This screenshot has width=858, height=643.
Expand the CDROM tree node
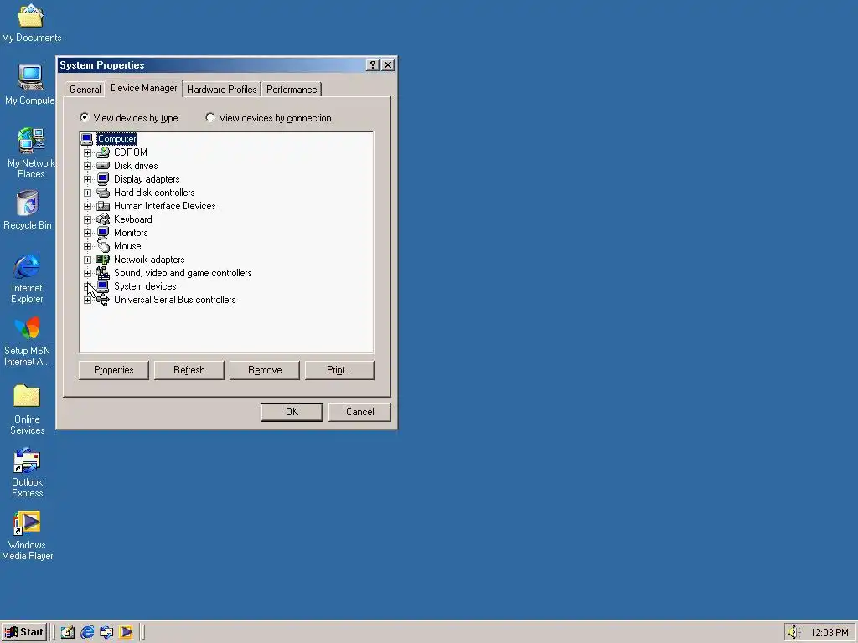coord(87,152)
